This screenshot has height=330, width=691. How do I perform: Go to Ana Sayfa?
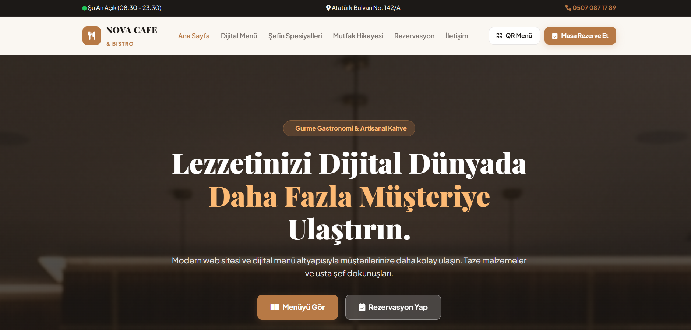tap(194, 36)
